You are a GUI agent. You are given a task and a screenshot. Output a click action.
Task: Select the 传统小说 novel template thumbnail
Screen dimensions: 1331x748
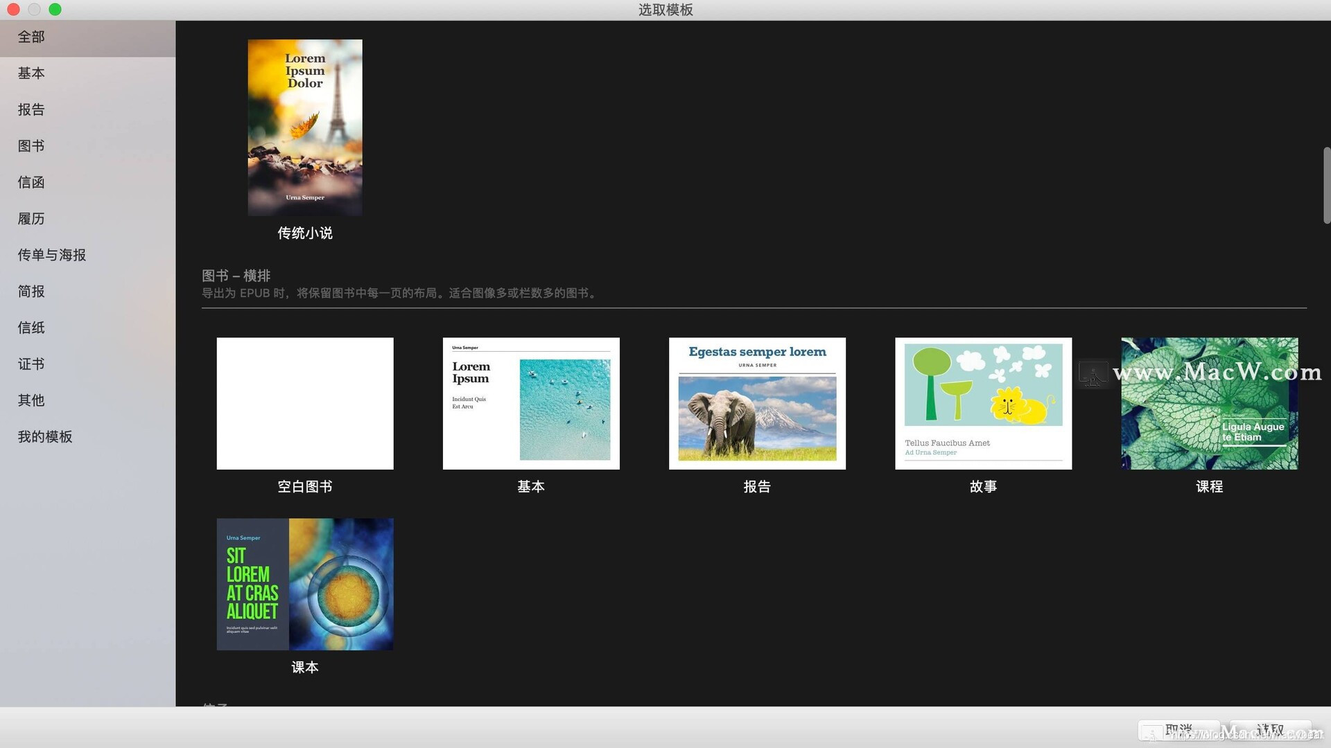[305, 127]
